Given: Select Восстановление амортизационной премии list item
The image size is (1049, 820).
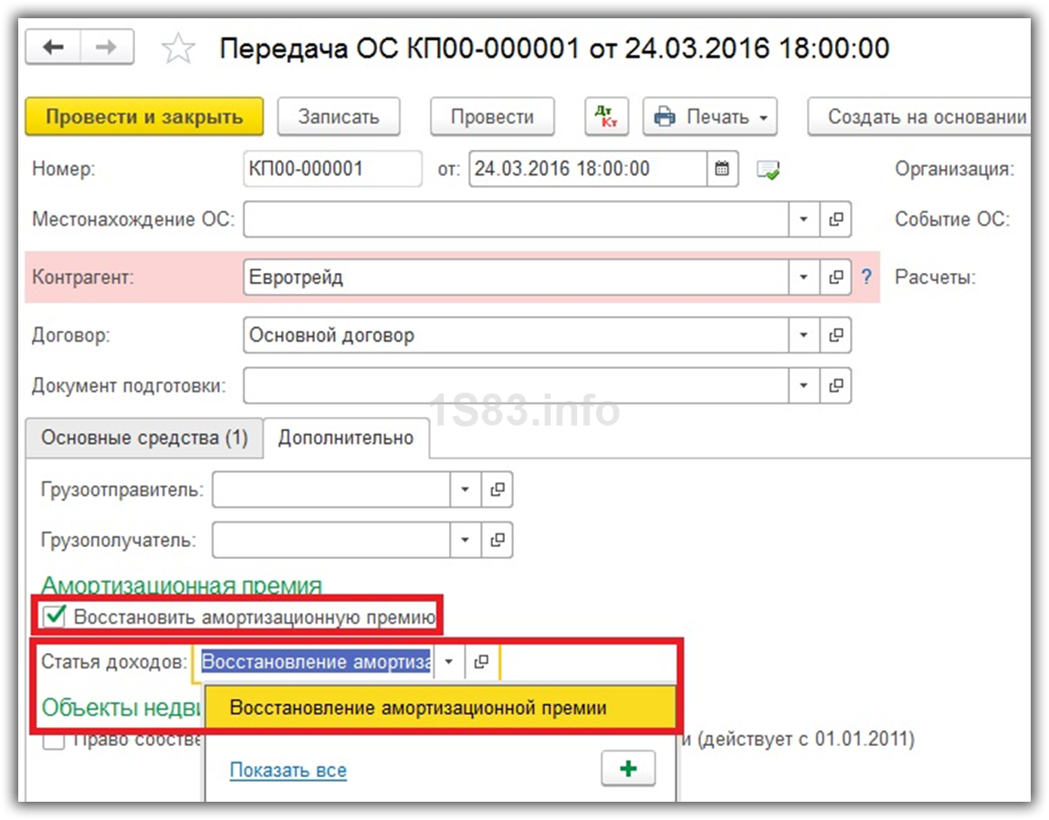Looking at the screenshot, I should [418, 708].
